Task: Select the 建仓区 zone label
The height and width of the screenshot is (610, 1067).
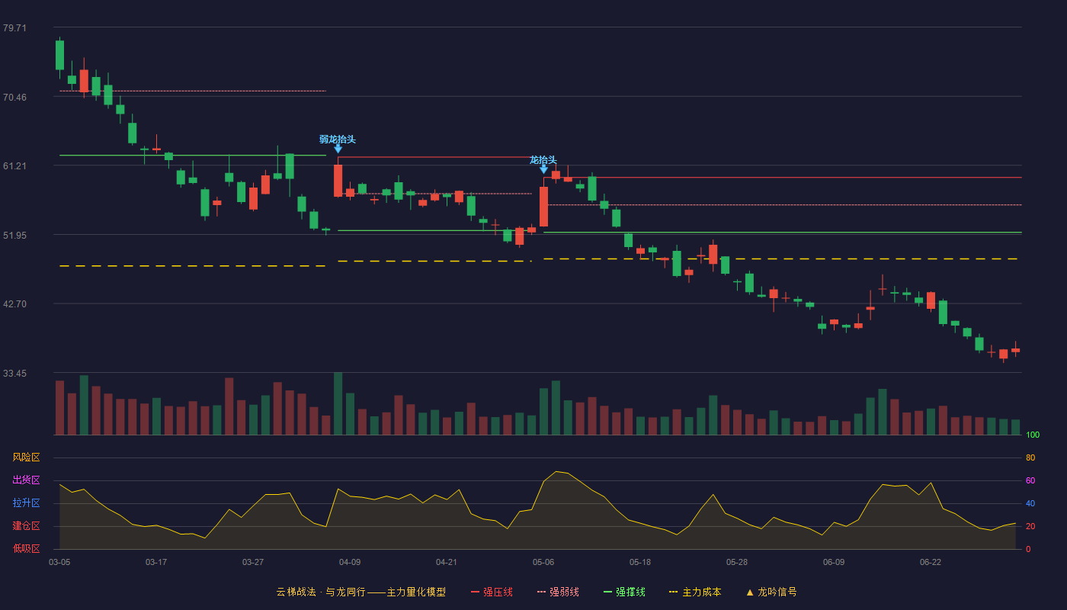Action: [26, 526]
